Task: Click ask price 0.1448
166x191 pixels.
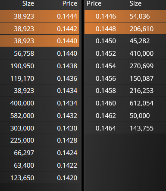Action: tap(106, 29)
